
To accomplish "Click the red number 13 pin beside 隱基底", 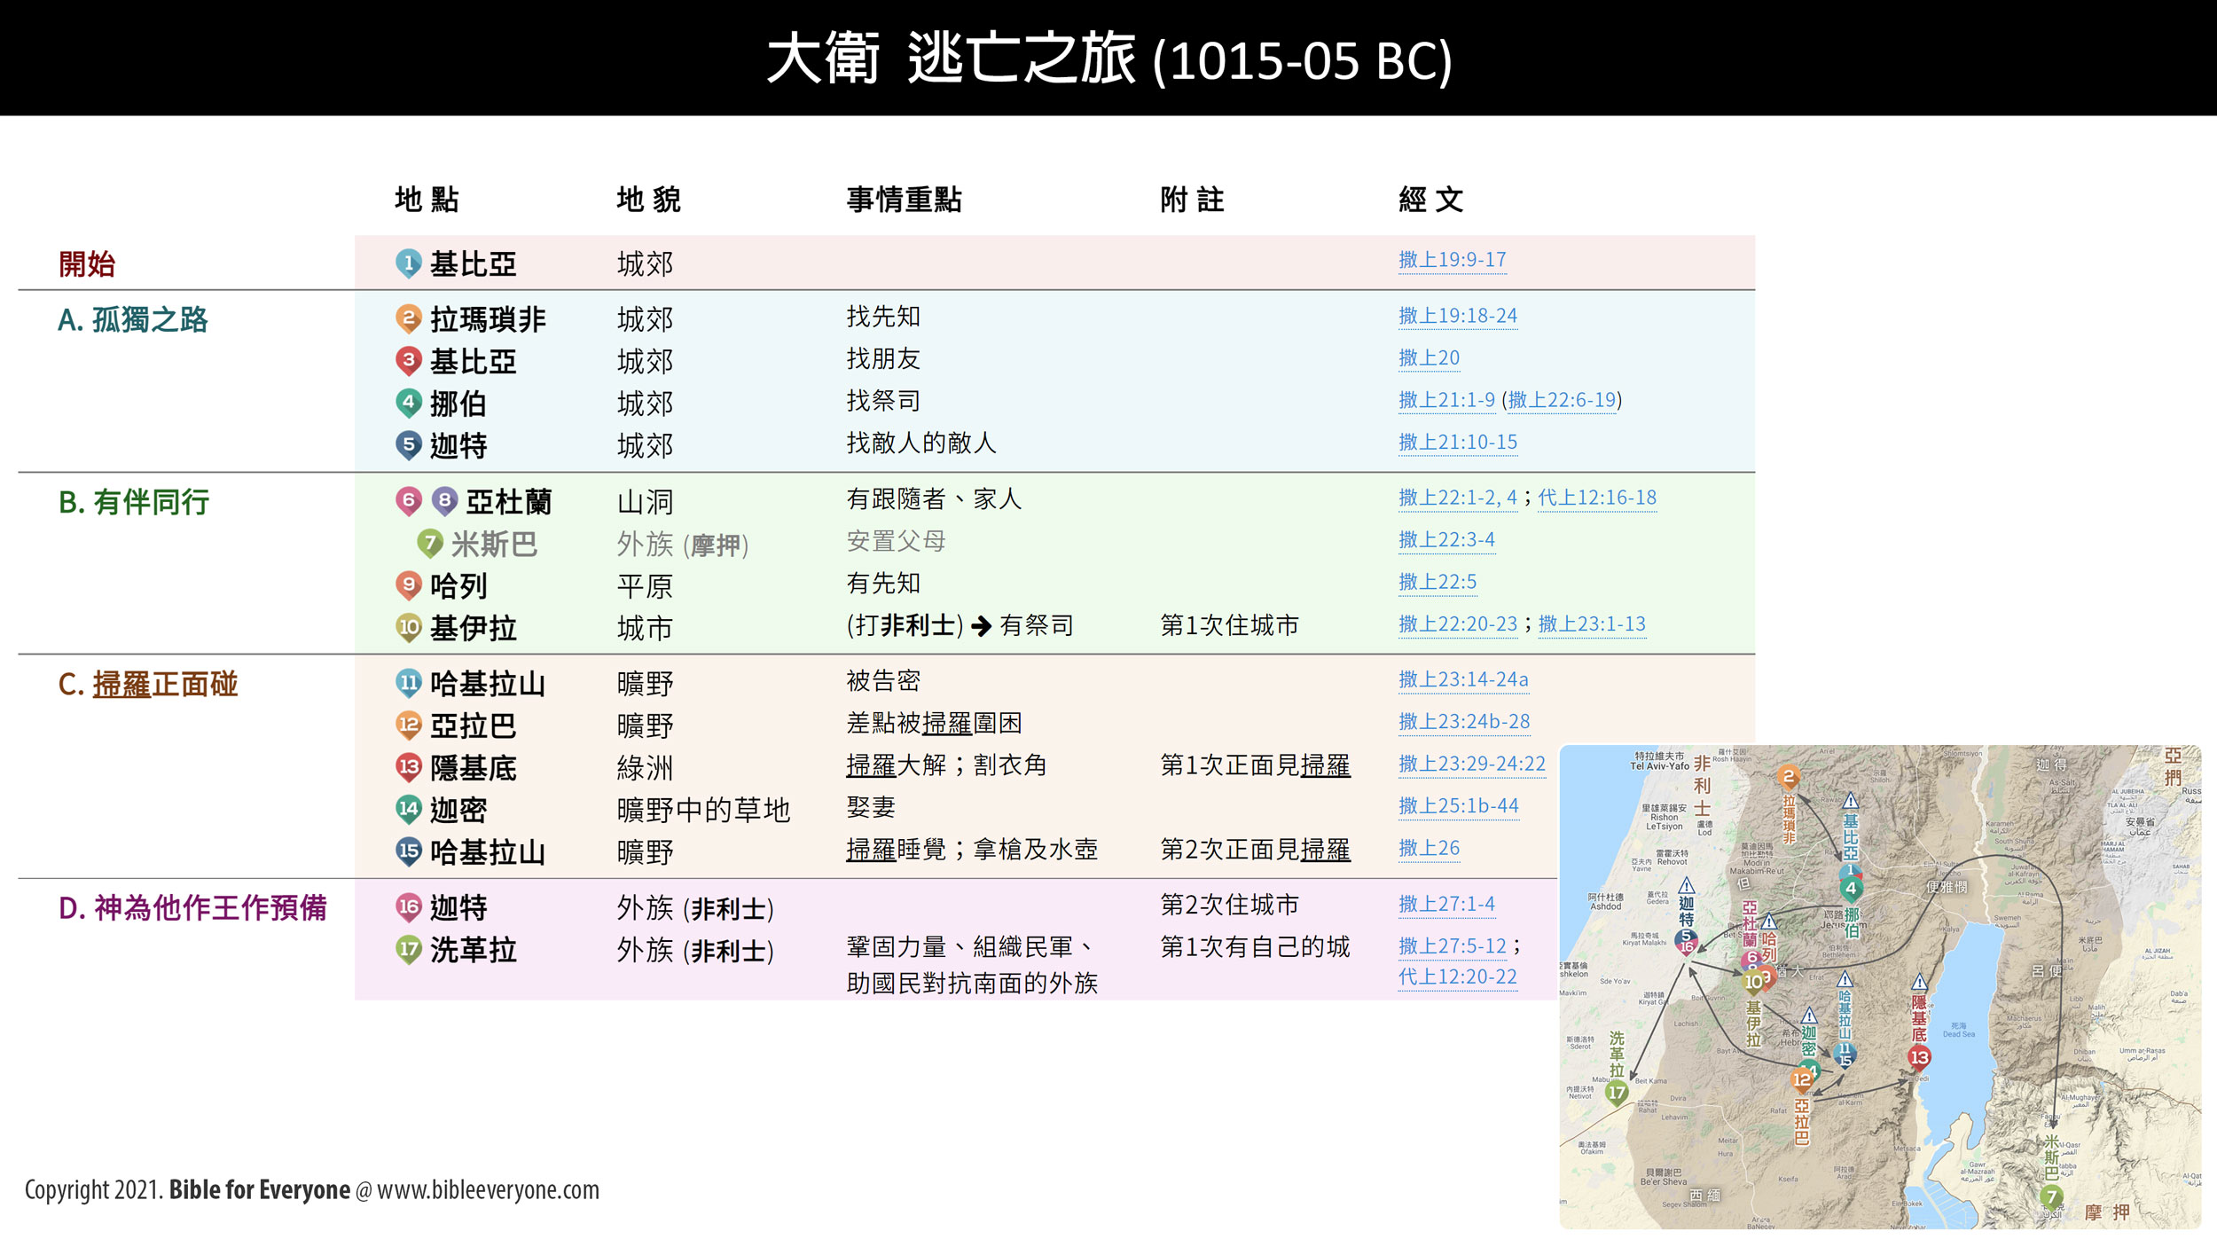I will pyautogui.click(x=408, y=766).
